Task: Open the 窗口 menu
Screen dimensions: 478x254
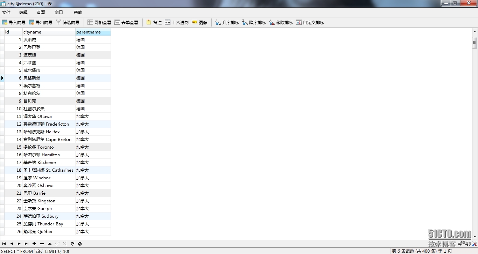Action: pos(59,12)
